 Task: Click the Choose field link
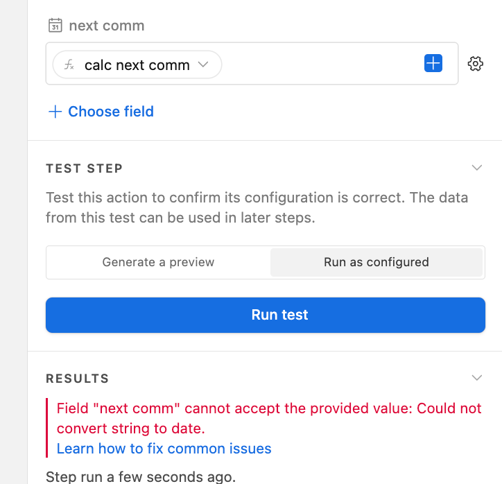[x=111, y=112]
